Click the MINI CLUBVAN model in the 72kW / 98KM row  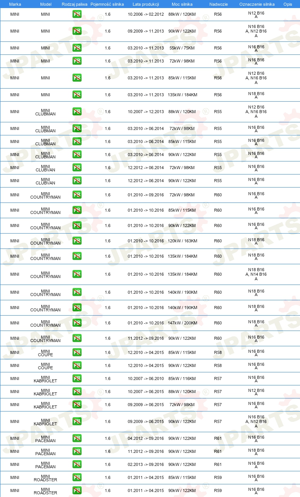pyautogui.click(x=46, y=168)
